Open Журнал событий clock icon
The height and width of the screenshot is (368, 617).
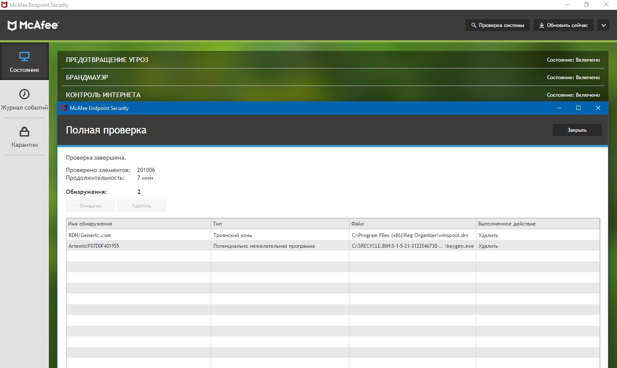tap(24, 94)
